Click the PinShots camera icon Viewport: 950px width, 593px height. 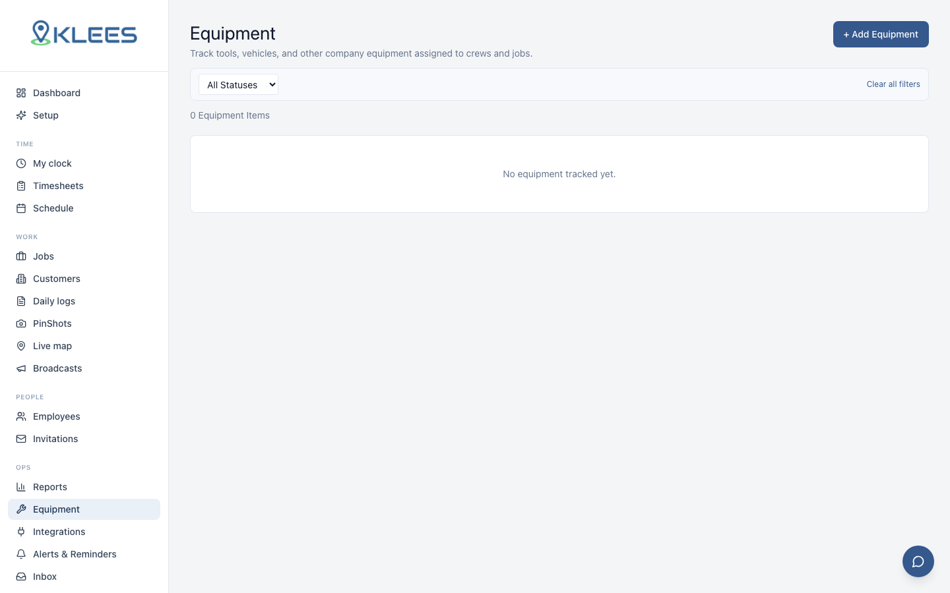click(x=21, y=324)
